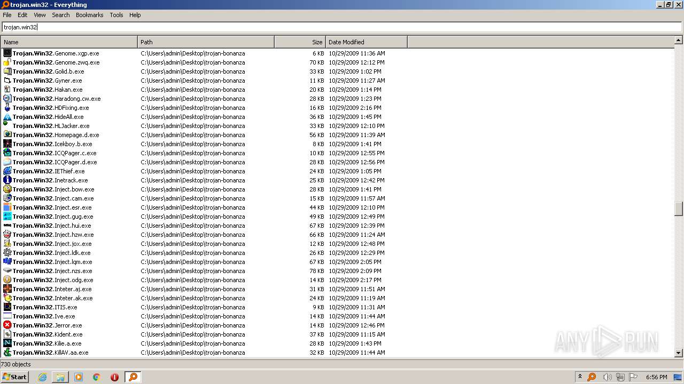Viewport: 684px width, 384px height.
Task: Click the icon of Trojan.Win32.Genome.xgp.exe
Action: [x=7, y=53]
